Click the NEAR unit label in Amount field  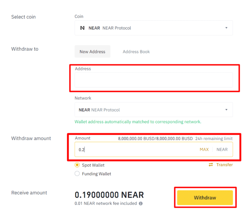222,149
